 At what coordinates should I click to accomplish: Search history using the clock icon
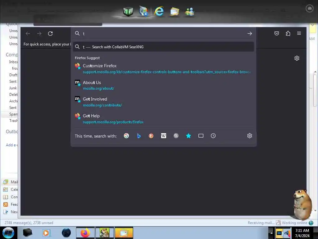click(213, 136)
